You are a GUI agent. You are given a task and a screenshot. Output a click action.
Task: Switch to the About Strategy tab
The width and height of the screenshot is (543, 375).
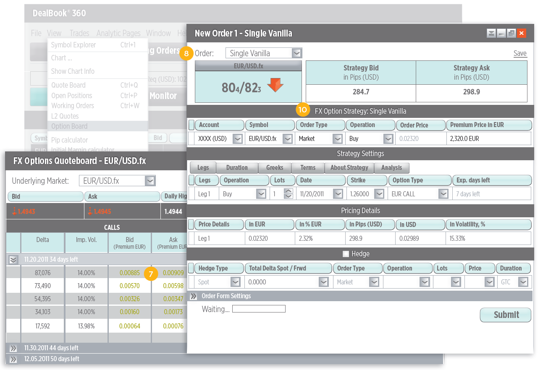(349, 168)
